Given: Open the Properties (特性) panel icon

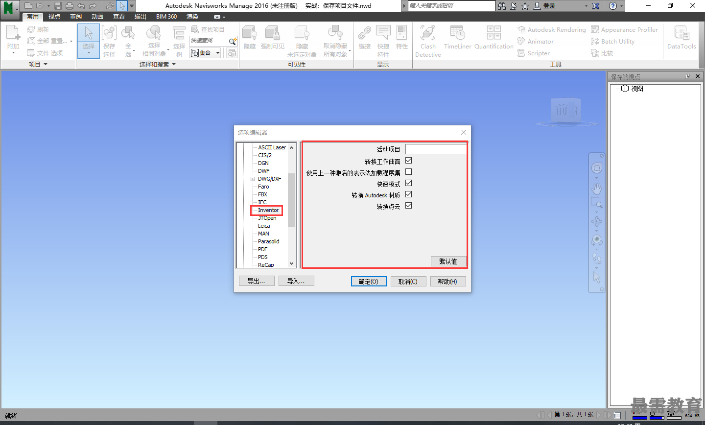Looking at the screenshot, I should pos(402,33).
